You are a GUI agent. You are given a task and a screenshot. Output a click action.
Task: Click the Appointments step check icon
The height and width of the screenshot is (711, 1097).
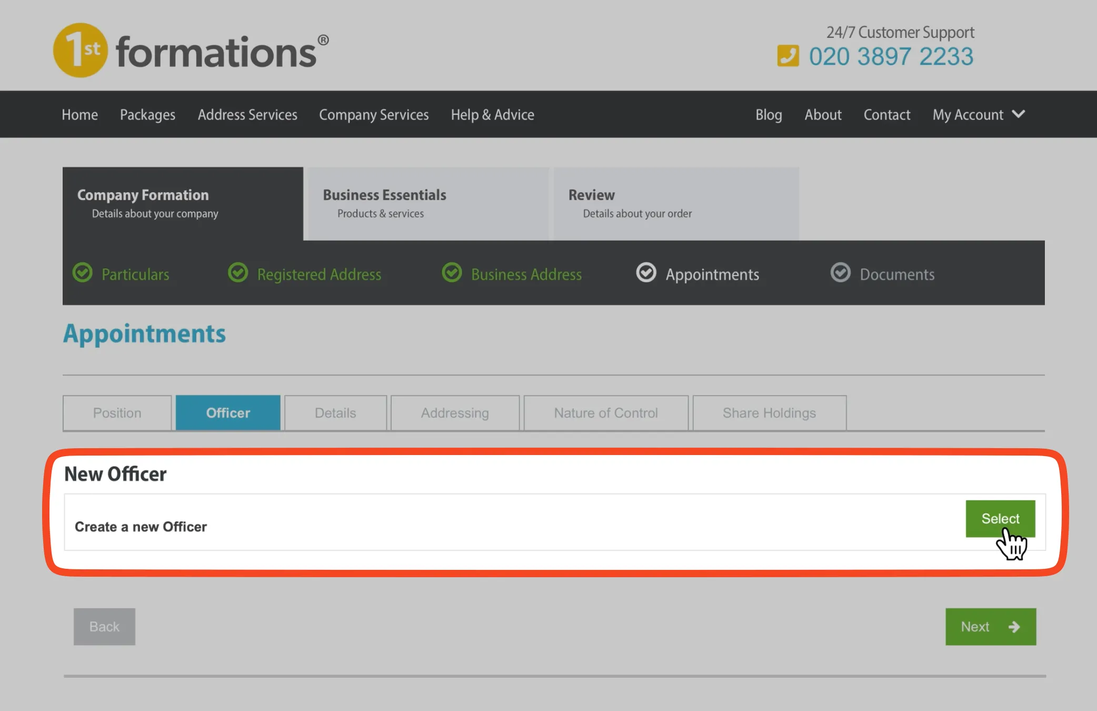pos(646,273)
